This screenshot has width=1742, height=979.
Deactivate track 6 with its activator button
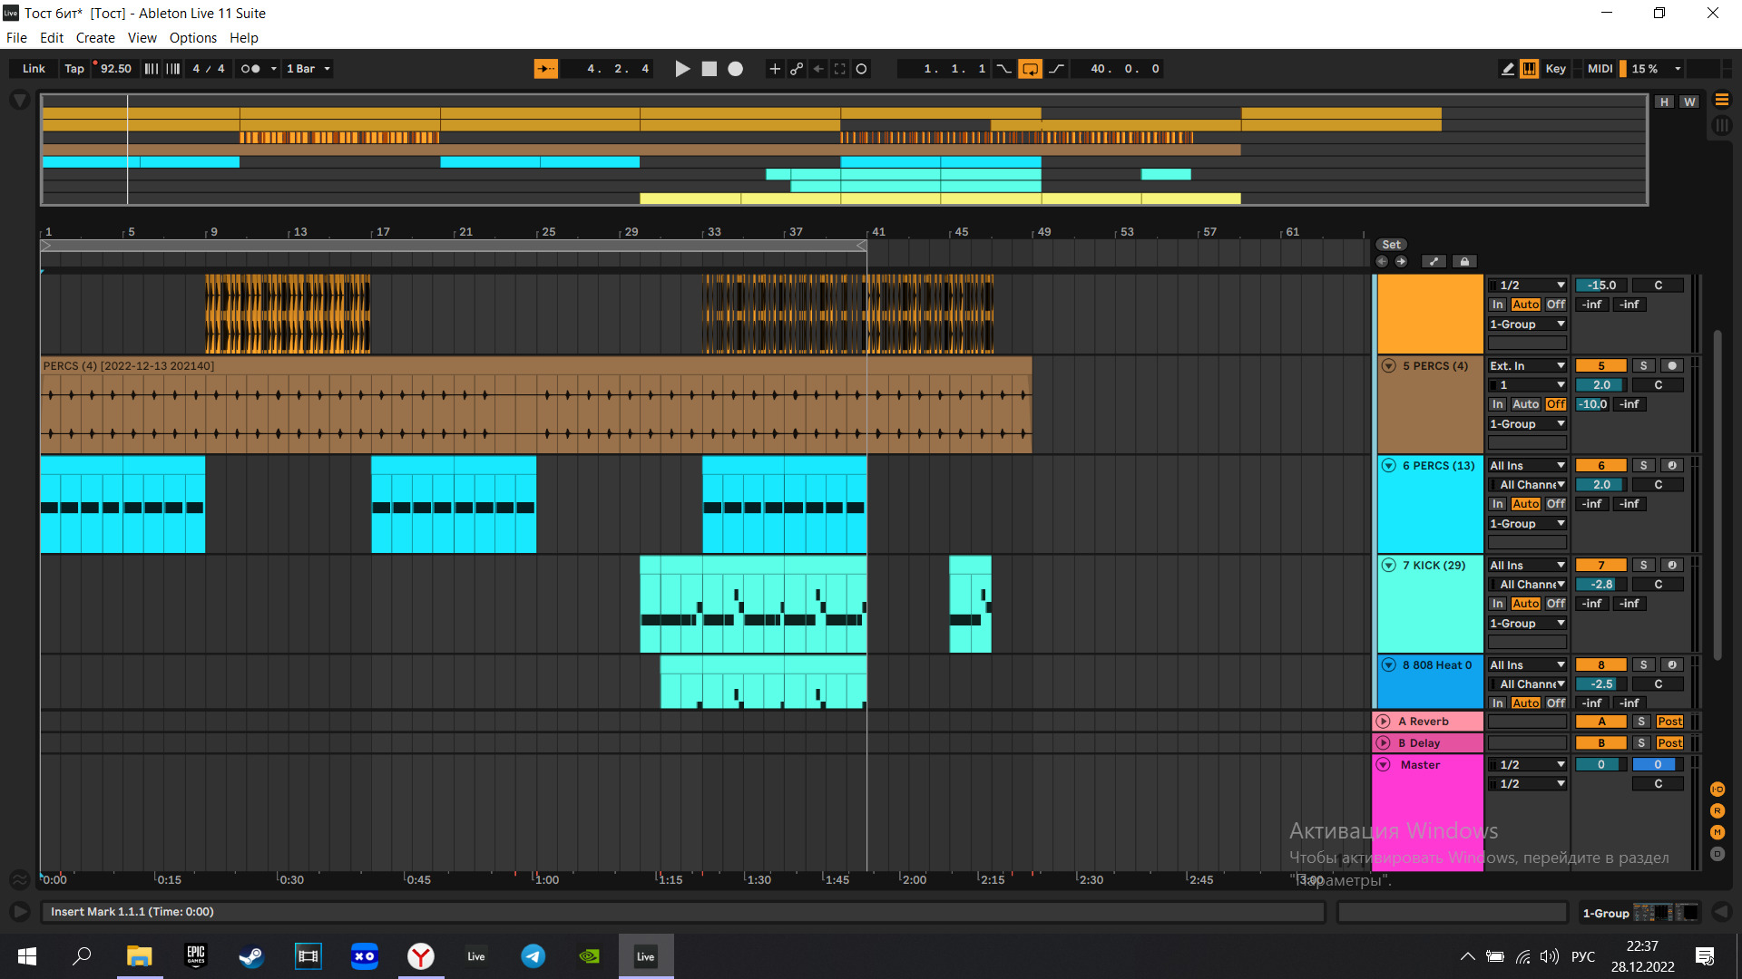coord(1600,466)
